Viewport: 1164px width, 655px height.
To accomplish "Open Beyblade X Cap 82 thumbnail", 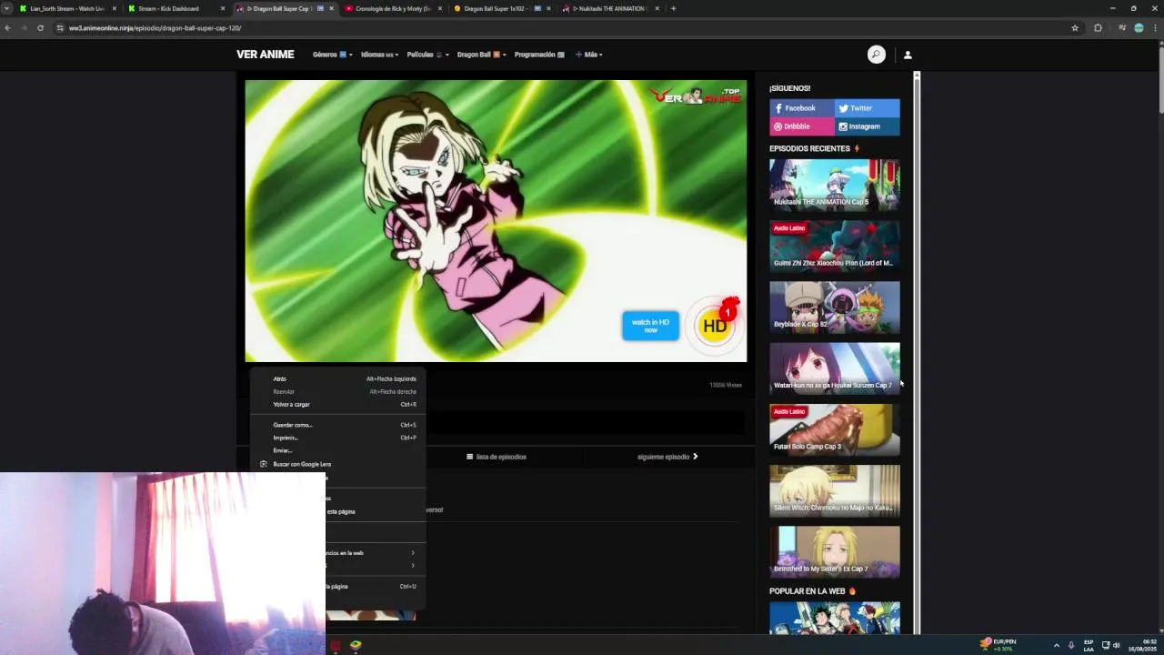I will (x=835, y=307).
